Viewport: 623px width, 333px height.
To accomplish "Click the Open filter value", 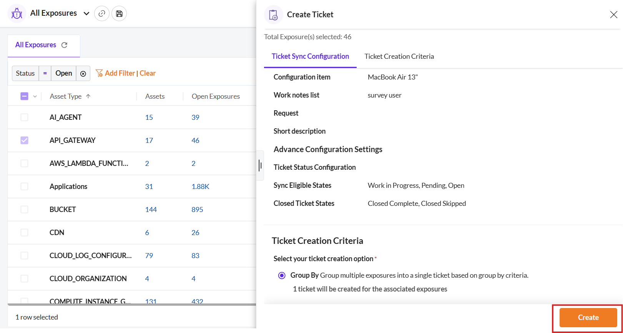I will 64,73.
